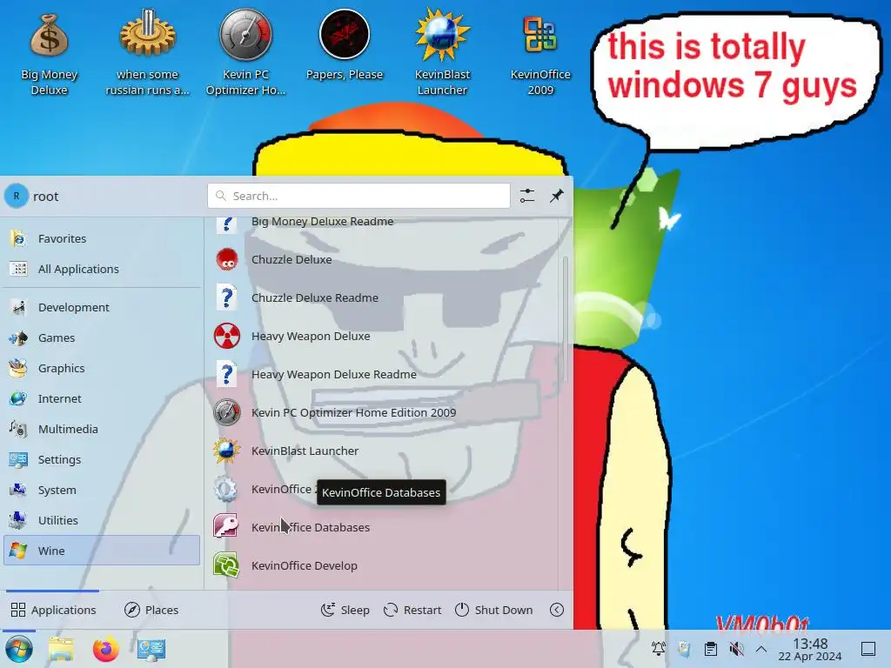Viewport: 891px width, 668px height.
Task: Click Show Desktop button on taskbar
Action: tap(868, 649)
